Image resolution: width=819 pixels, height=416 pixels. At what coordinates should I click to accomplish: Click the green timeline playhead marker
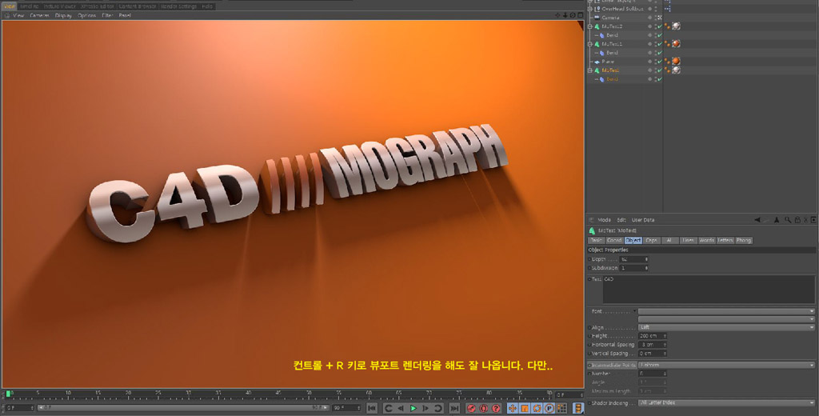[8, 394]
